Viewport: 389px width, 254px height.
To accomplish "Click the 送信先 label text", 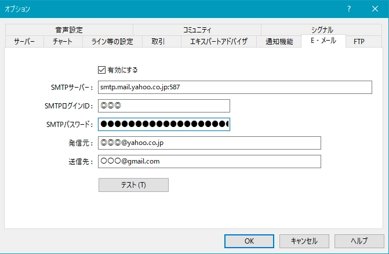I will 81,162.
